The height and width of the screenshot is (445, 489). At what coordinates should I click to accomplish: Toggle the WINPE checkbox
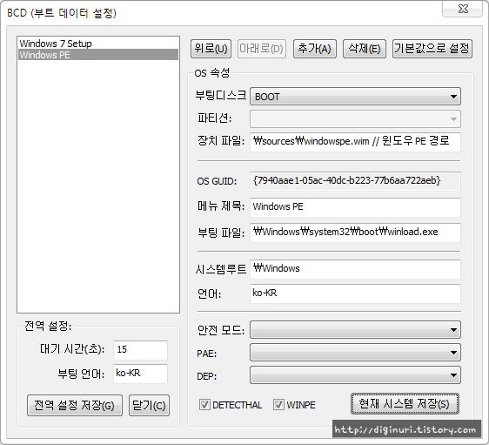[x=278, y=405]
